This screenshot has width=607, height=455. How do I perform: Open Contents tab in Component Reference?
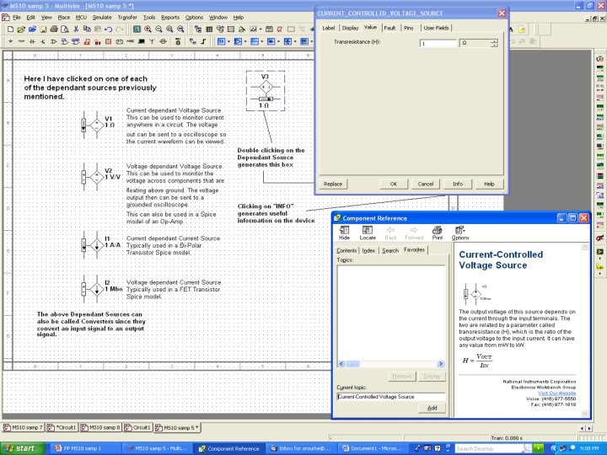point(346,251)
